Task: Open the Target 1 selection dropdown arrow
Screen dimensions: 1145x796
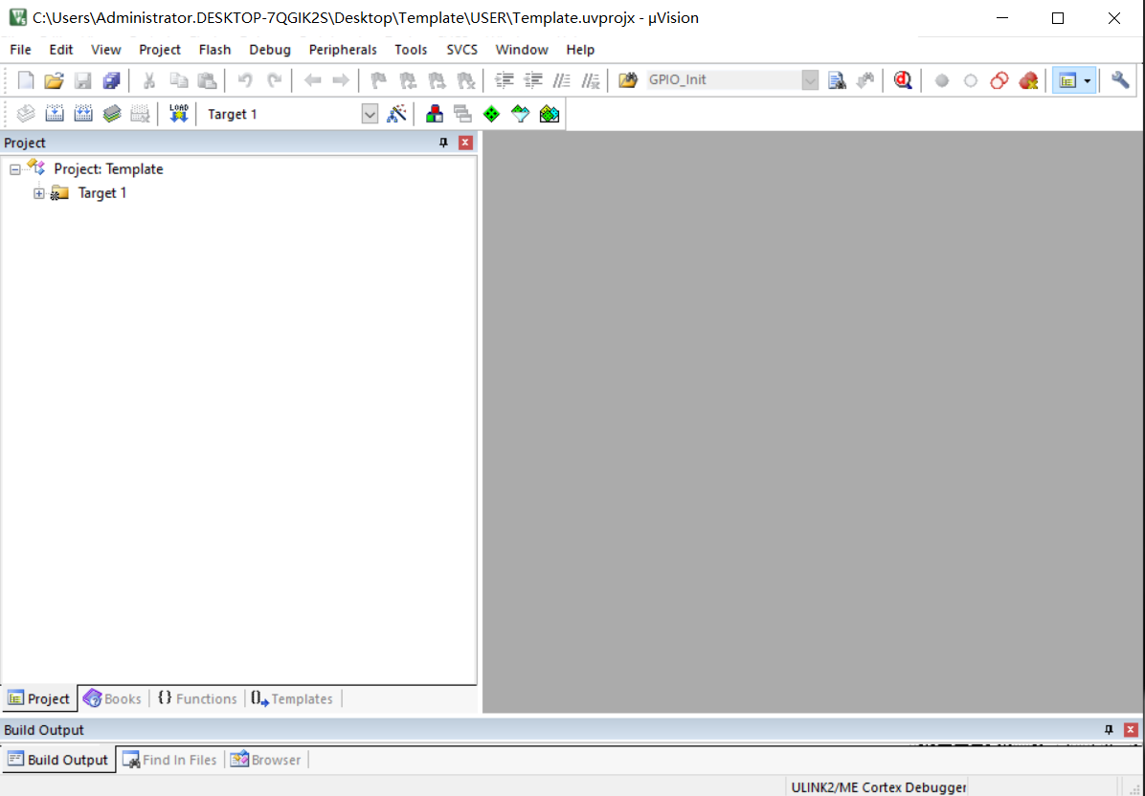Action: click(370, 115)
